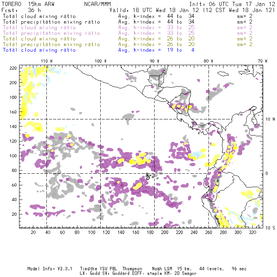277x277 pixels.
Task: Select y-axis tick label "160"
Action: coord(13,112)
